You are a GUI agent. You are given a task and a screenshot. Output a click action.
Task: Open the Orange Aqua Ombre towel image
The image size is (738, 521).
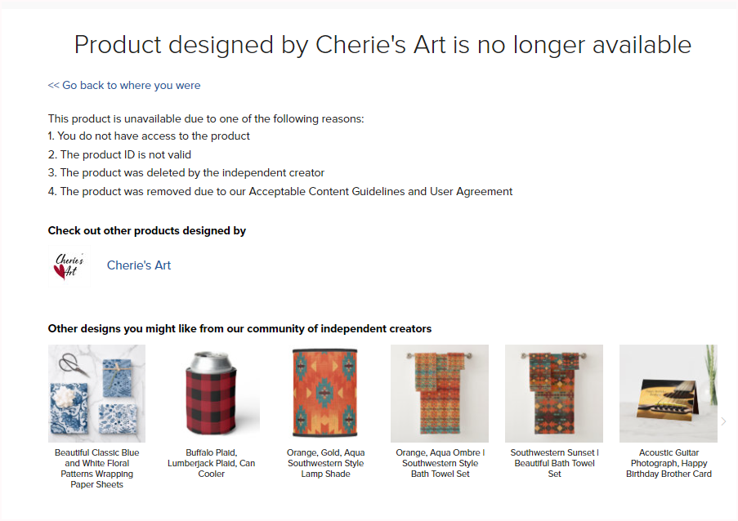click(440, 394)
